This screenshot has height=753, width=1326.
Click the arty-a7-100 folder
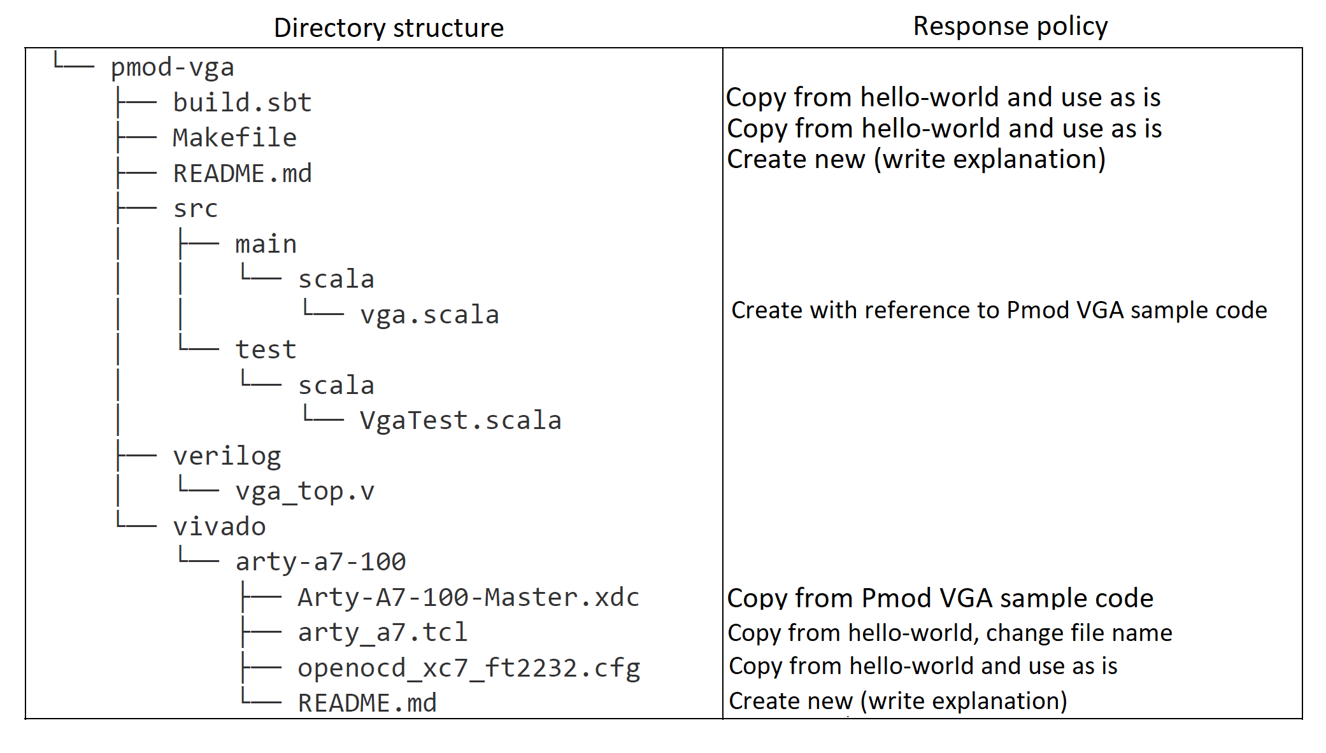coord(320,562)
